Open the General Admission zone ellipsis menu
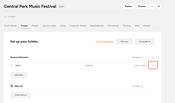The width and height of the screenshot is (175, 103). [x=153, y=57]
